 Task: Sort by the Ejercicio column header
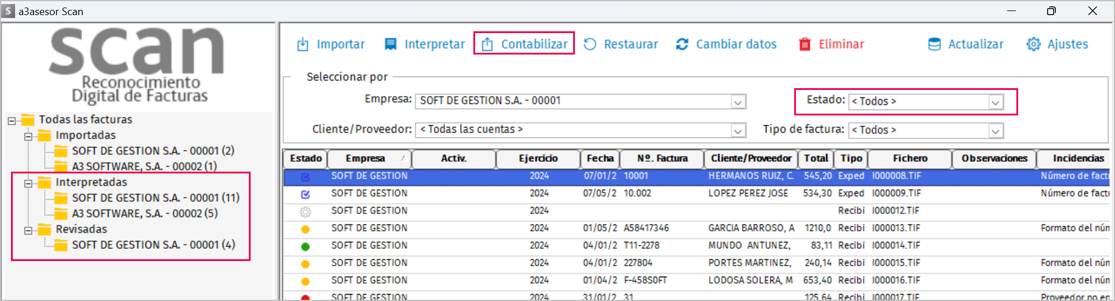coord(538,158)
